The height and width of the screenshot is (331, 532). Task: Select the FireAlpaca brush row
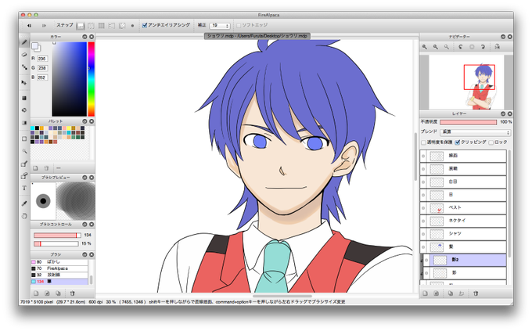(59, 268)
